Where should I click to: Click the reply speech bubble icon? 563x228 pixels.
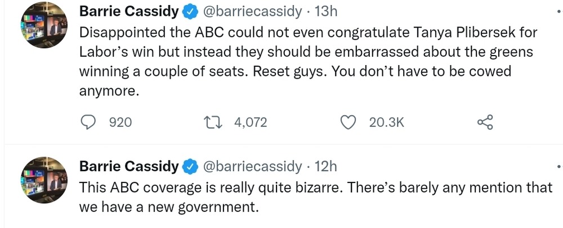pyautogui.click(x=88, y=122)
